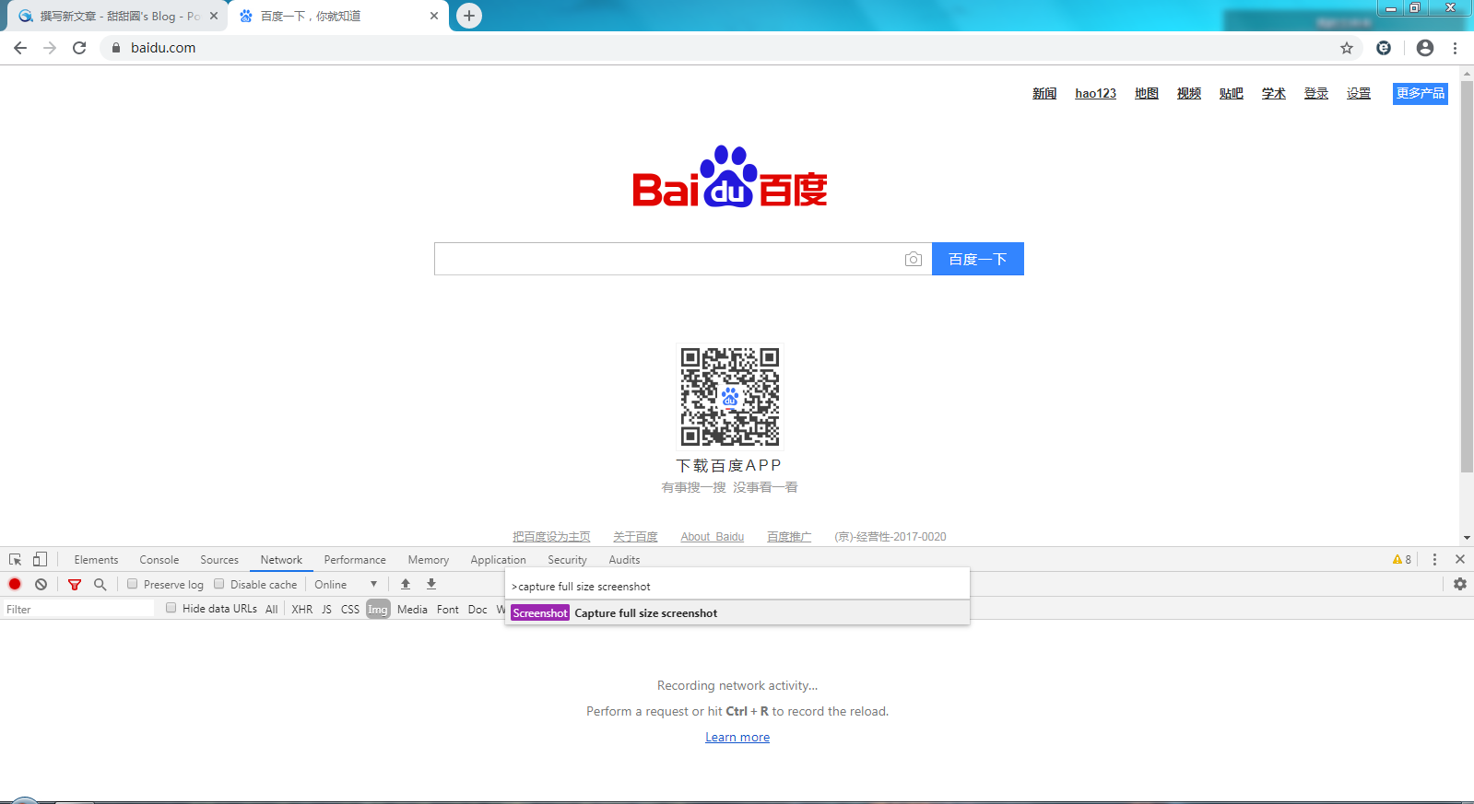Image resolution: width=1474 pixels, height=804 pixels.
Task: Close the DevTools panel
Action: tap(1460, 559)
